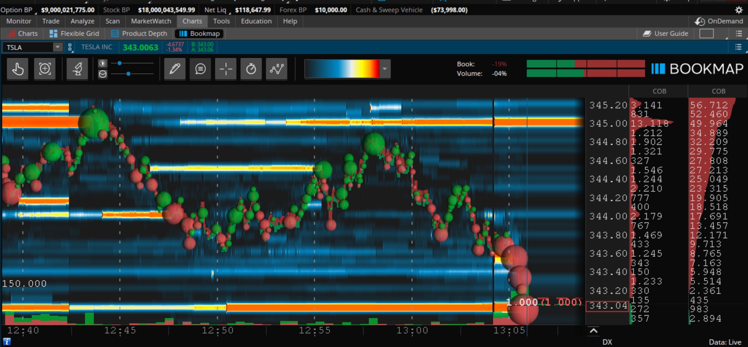Open the Monitor tab
Screen dimensions: 748x347
19,21
